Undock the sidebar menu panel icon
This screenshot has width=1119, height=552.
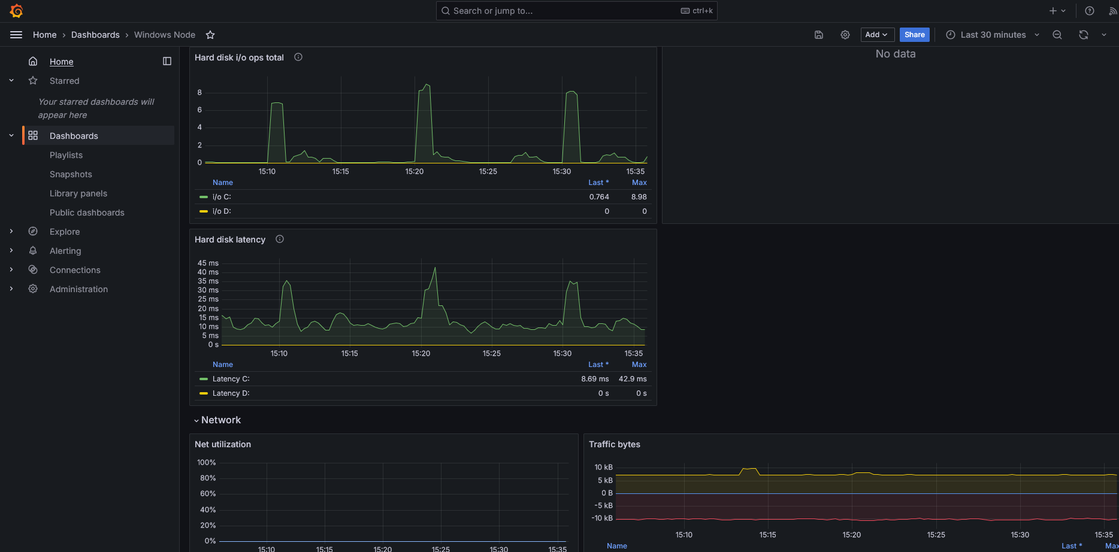167,61
